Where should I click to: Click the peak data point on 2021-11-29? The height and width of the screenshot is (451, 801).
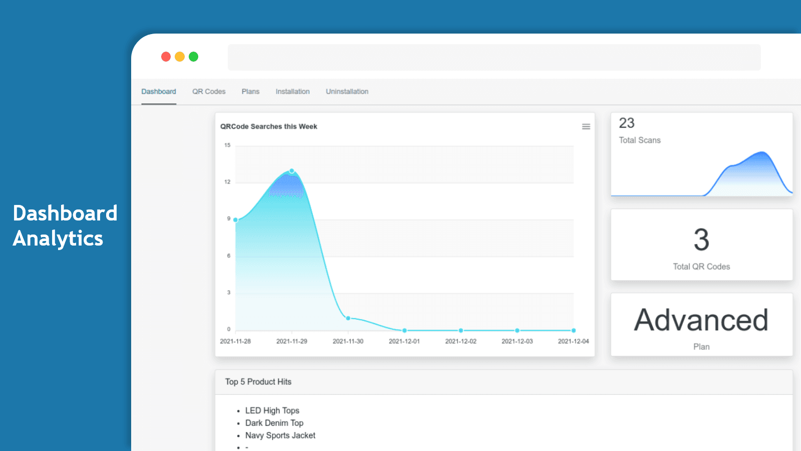291,171
